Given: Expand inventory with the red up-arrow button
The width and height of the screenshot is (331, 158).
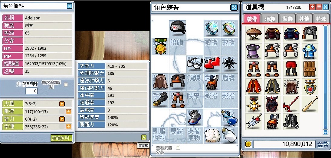Looking at the screenshot, I should point(312,7).
